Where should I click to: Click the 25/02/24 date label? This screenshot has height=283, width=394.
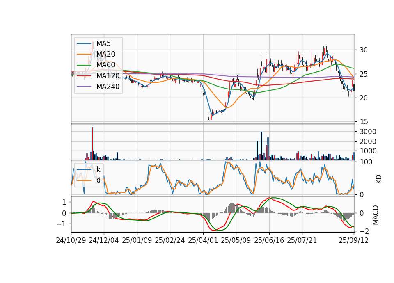coord(170,240)
